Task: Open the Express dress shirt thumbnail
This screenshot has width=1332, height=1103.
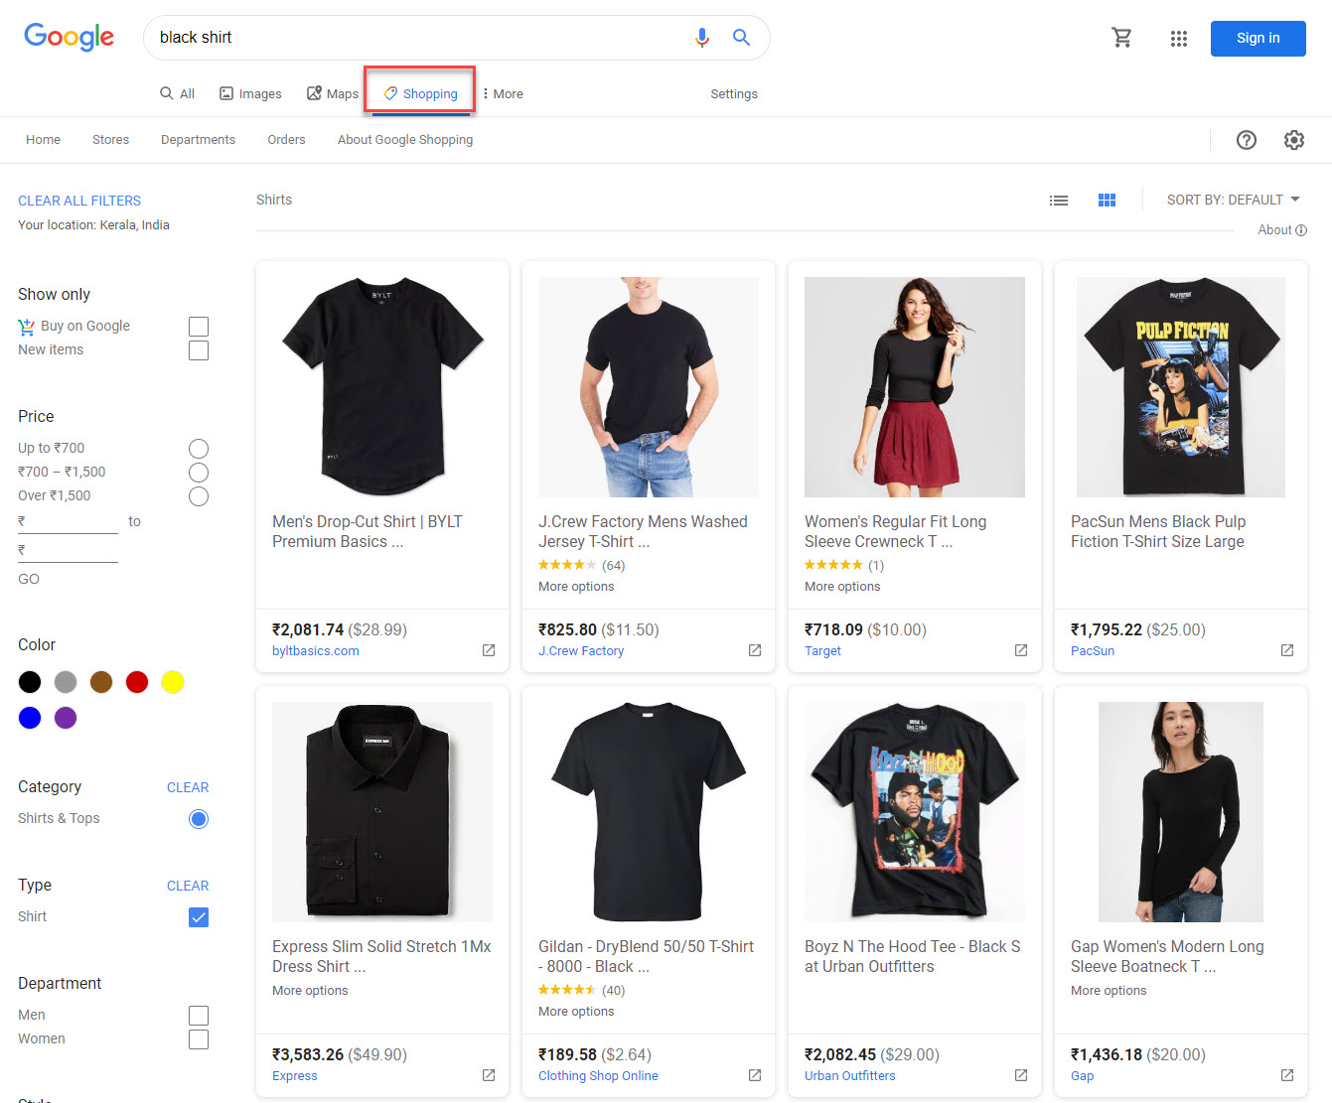Action: click(x=382, y=812)
